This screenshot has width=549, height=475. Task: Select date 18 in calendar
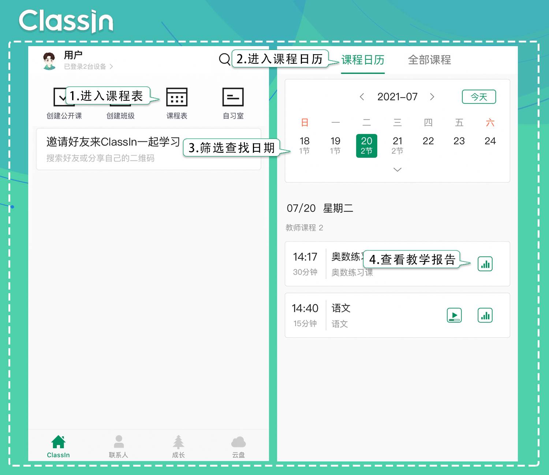305,145
